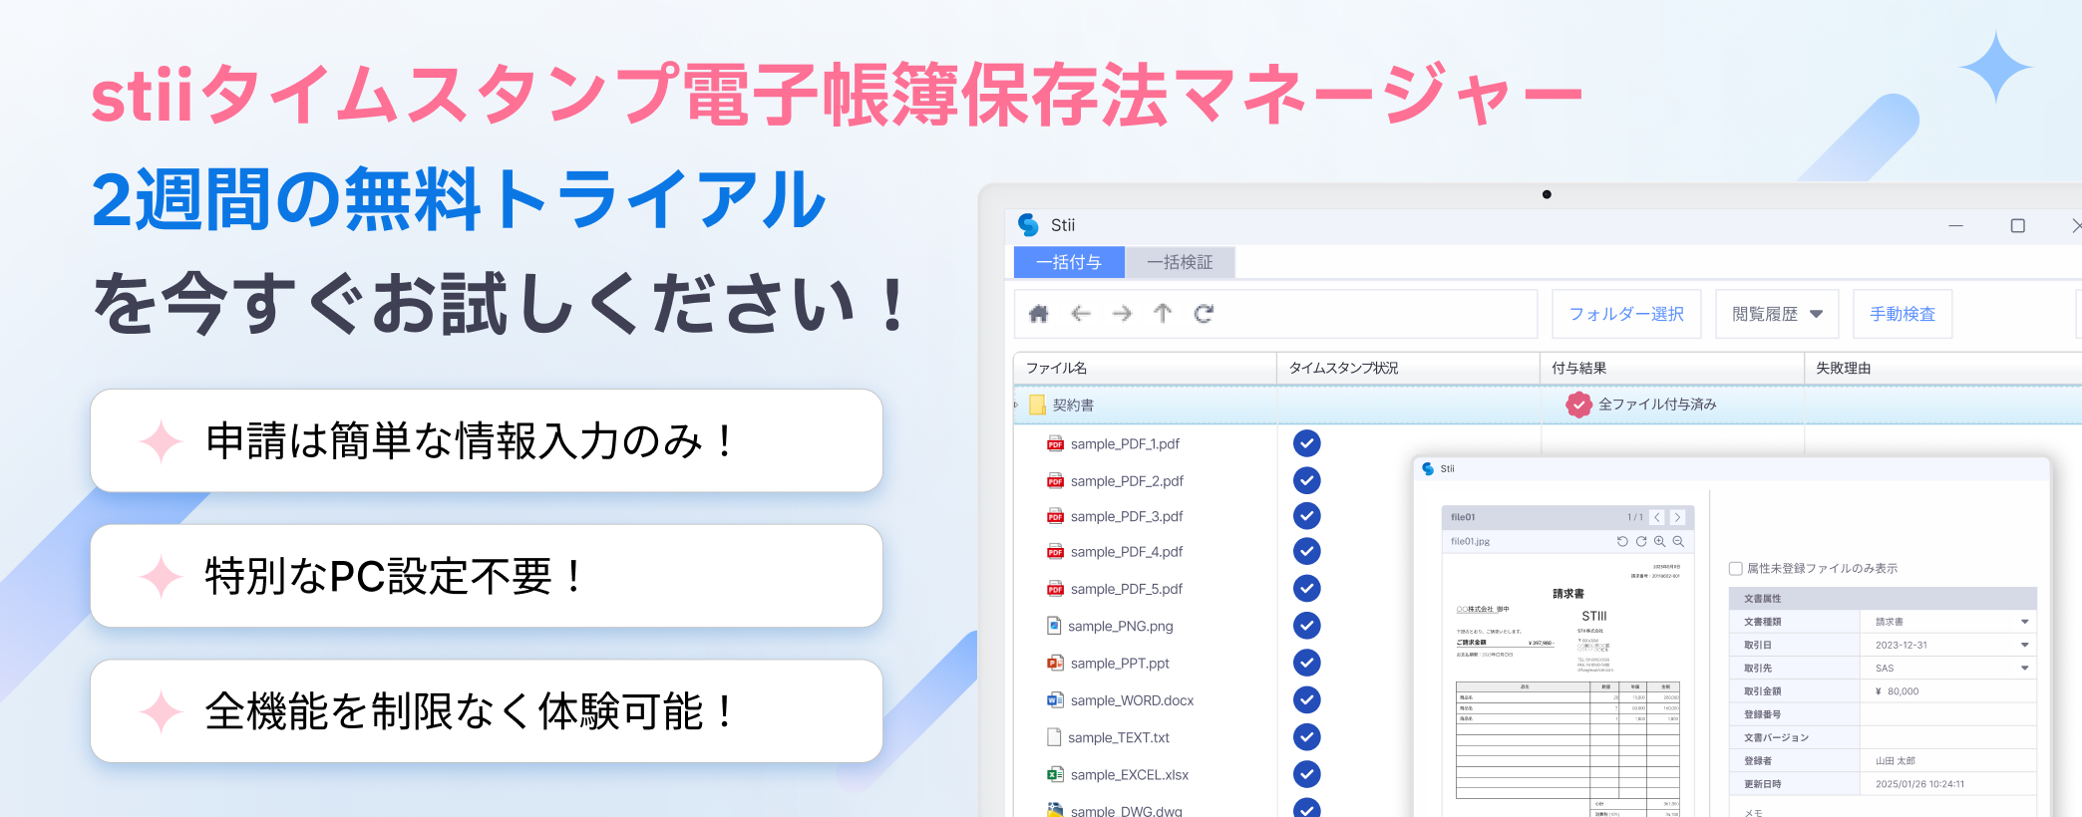The height and width of the screenshot is (817, 2082).
Task: Click the empty 登録番号 field
Action: pyautogui.click(x=1948, y=714)
